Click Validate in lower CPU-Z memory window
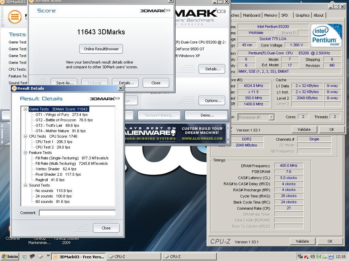Image resolution: width=349 pixels, height=261 pixels. coord(303,241)
